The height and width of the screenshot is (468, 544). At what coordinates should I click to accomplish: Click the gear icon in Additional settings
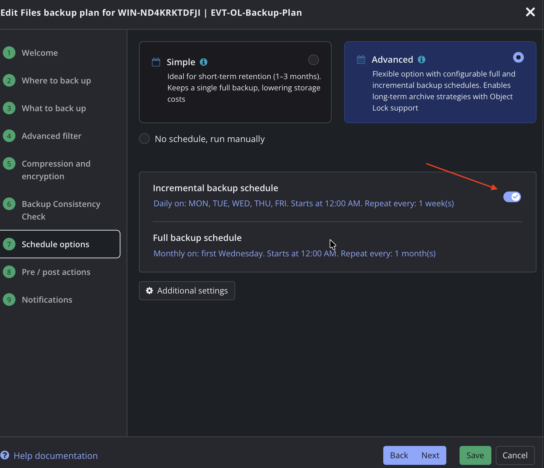click(149, 291)
